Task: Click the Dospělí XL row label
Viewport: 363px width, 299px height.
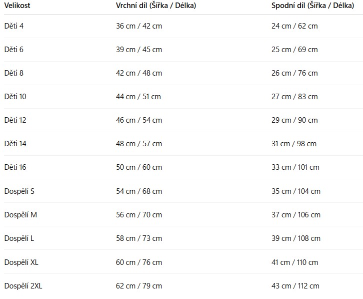Action: tap(21, 262)
